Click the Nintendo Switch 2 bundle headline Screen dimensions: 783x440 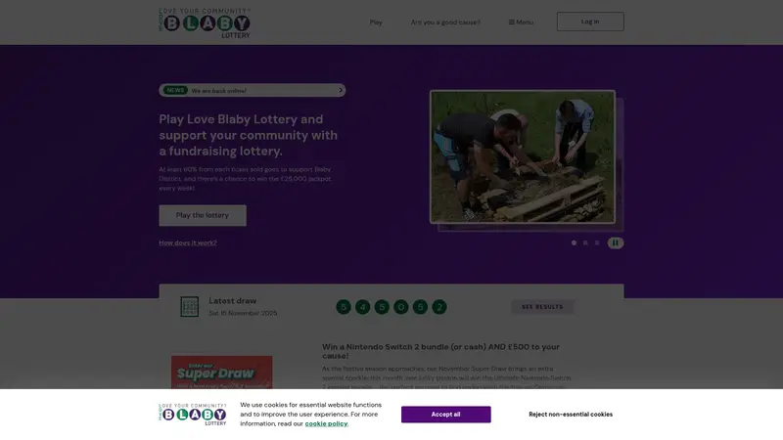click(x=441, y=351)
